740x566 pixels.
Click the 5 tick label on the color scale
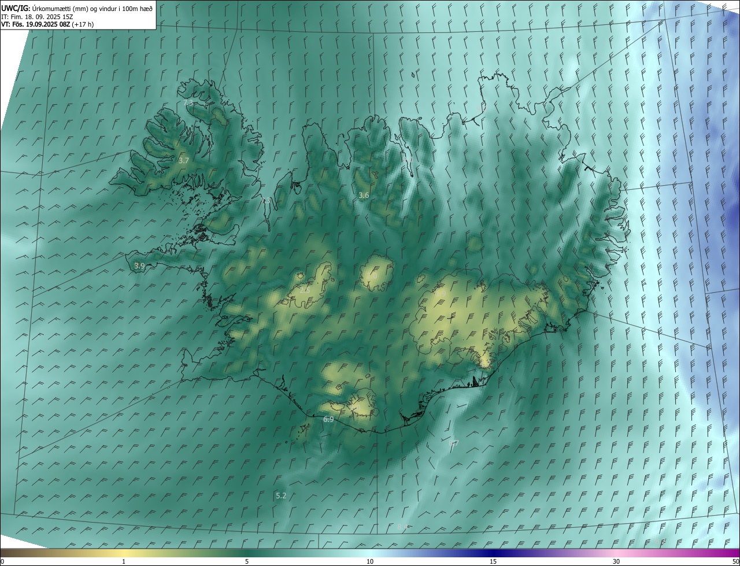pyautogui.click(x=247, y=561)
